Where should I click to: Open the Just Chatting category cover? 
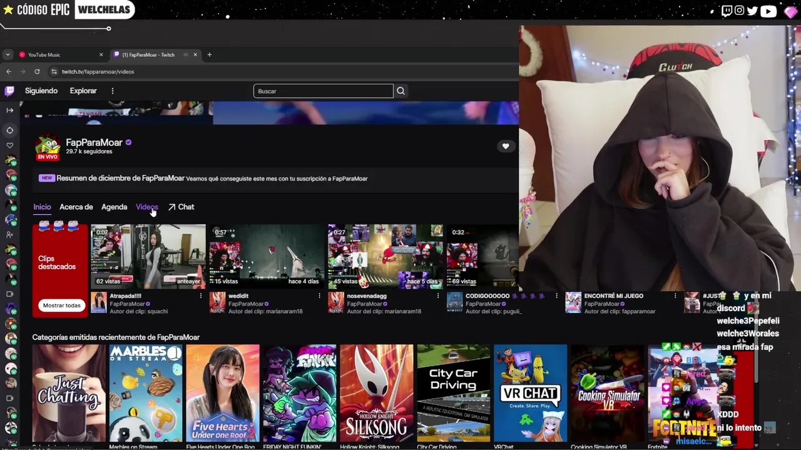69,393
